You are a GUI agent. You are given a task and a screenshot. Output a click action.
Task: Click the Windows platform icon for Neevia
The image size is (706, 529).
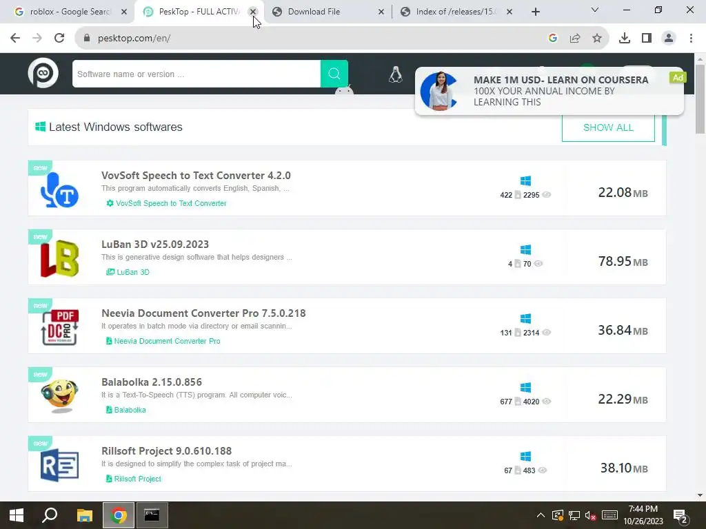click(525, 318)
